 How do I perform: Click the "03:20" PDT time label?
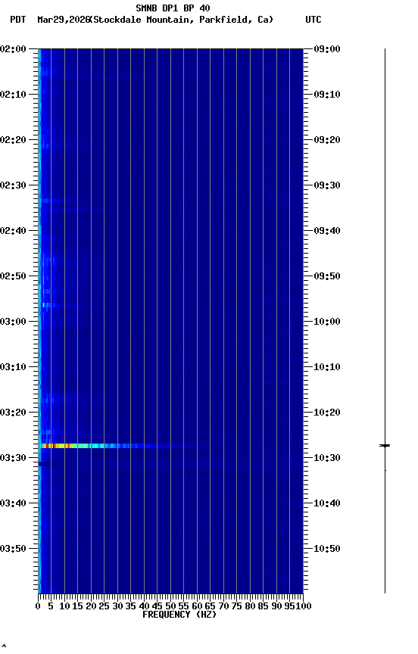point(13,413)
